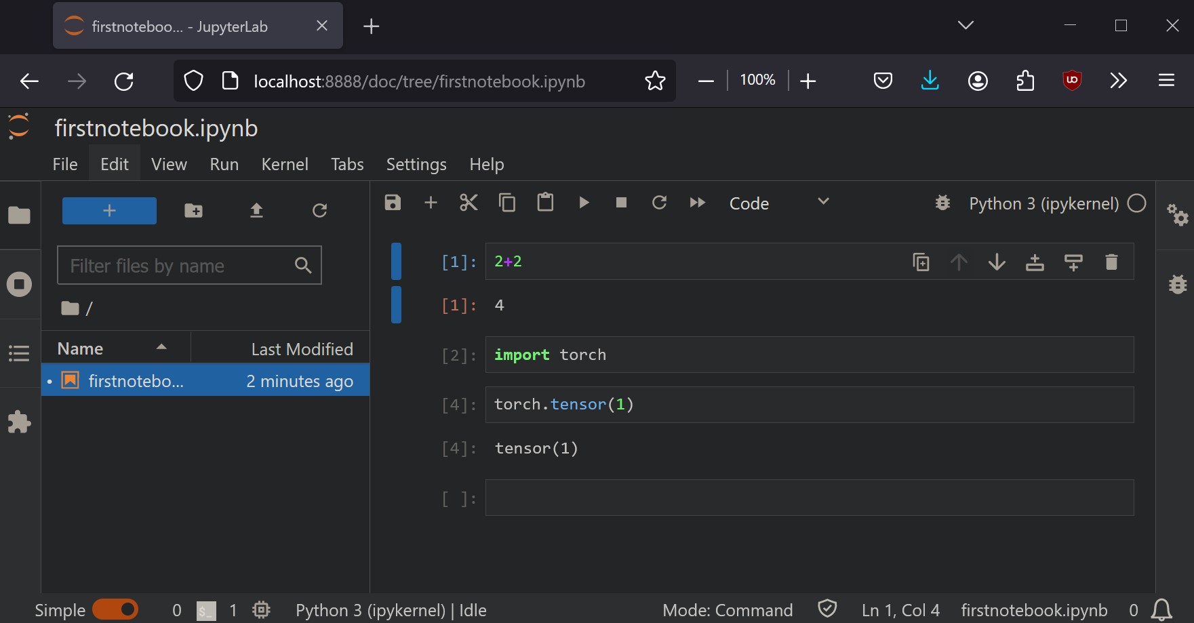Click the Python 3 (ipykernel) kernel name
This screenshot has width=1194, height=623.
click(x=1043, y=203)
